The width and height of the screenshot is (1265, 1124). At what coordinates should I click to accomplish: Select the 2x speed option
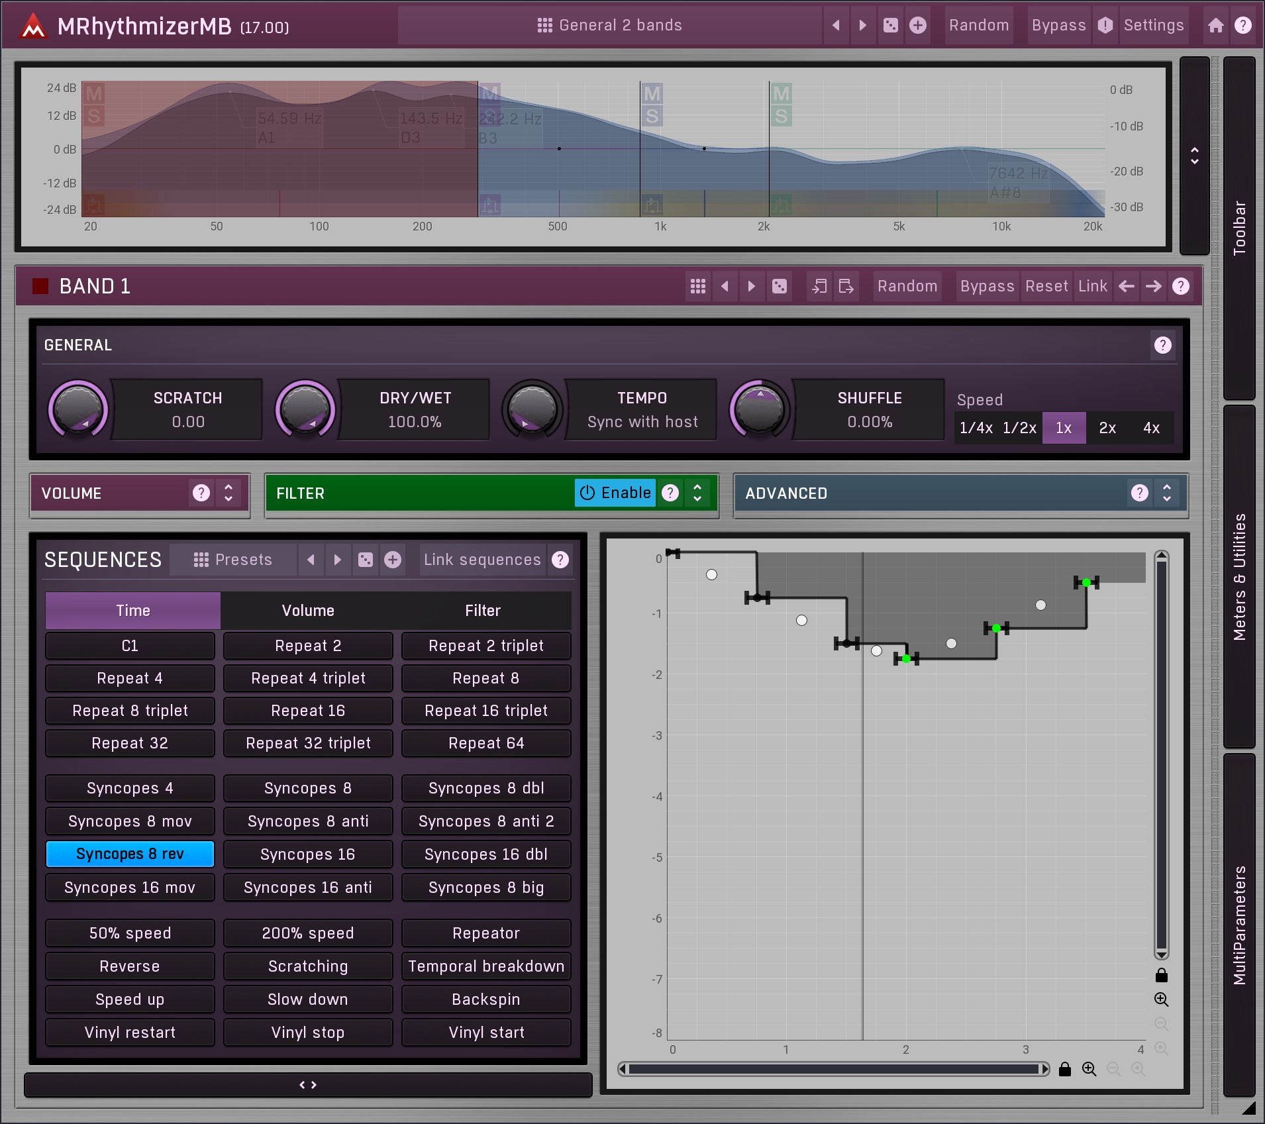[x=1107, y=428]
